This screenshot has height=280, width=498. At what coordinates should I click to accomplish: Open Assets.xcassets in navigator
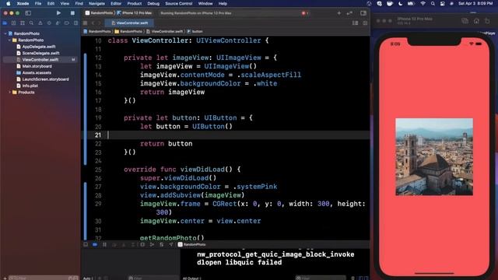(37, 72)
